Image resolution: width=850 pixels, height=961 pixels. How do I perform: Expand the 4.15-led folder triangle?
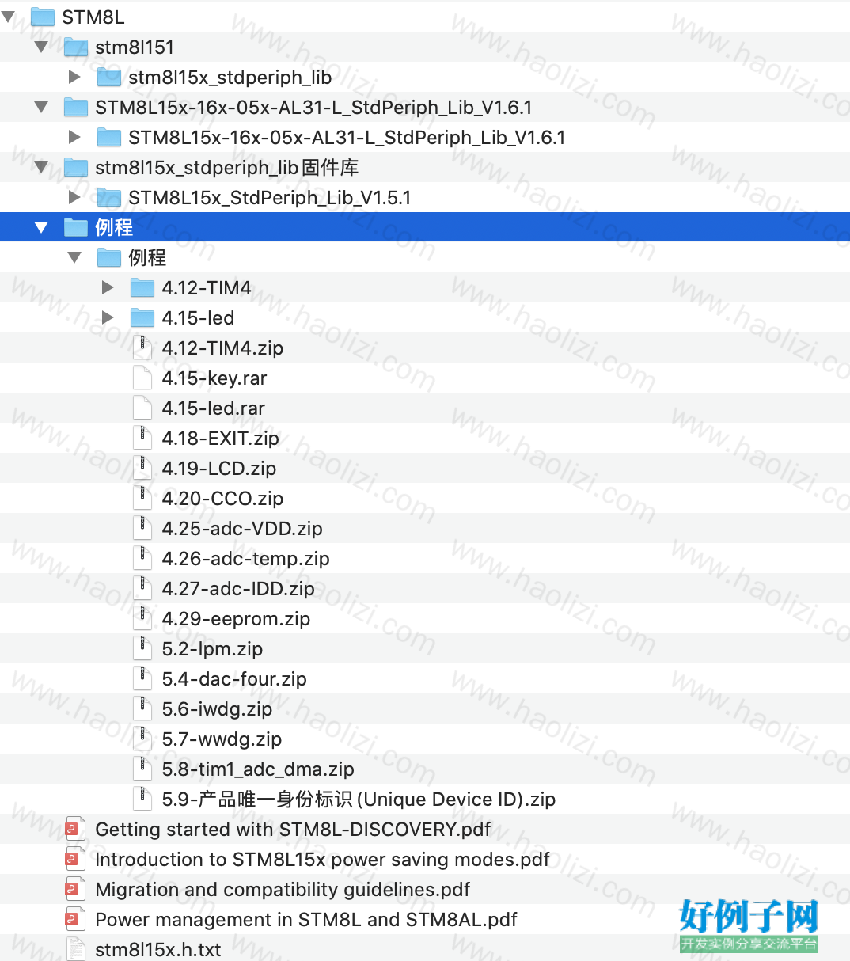(108, 317)
